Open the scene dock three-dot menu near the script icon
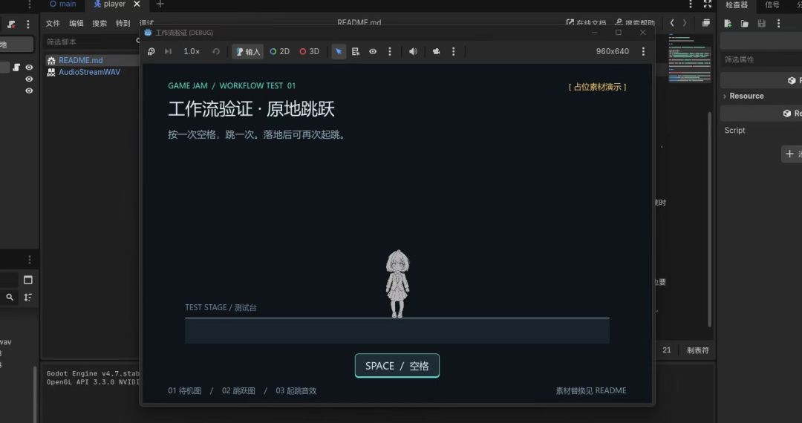The image size is (802, 423). (28, 24)
